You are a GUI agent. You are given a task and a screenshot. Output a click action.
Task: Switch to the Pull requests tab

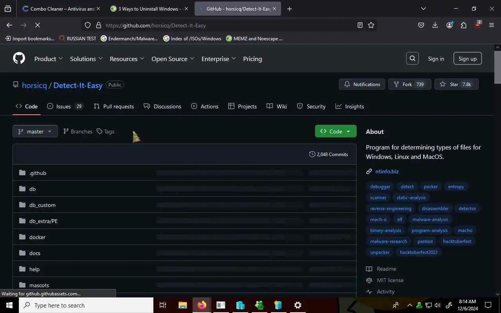click(x=114, y=106)
